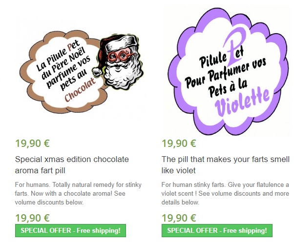
Task: Click the violet pill Free shipping special offer button
Action: 217,230
